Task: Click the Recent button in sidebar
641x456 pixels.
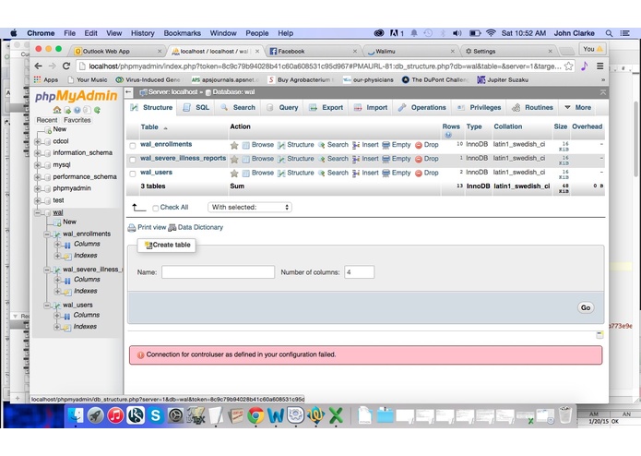Action: tap(47, 120)
